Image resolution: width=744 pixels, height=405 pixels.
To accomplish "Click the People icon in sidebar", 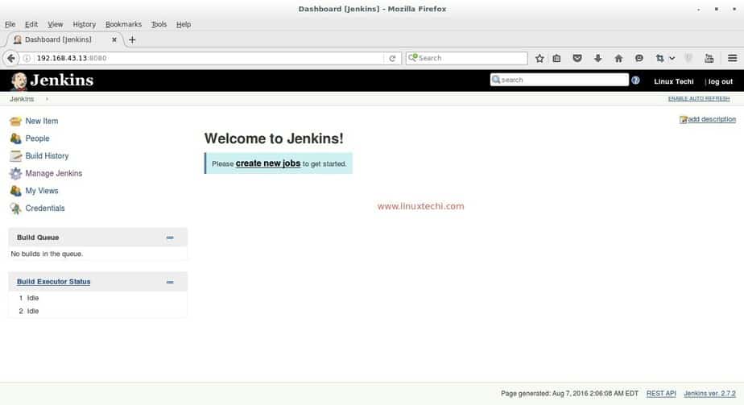I will pos(15,138).
